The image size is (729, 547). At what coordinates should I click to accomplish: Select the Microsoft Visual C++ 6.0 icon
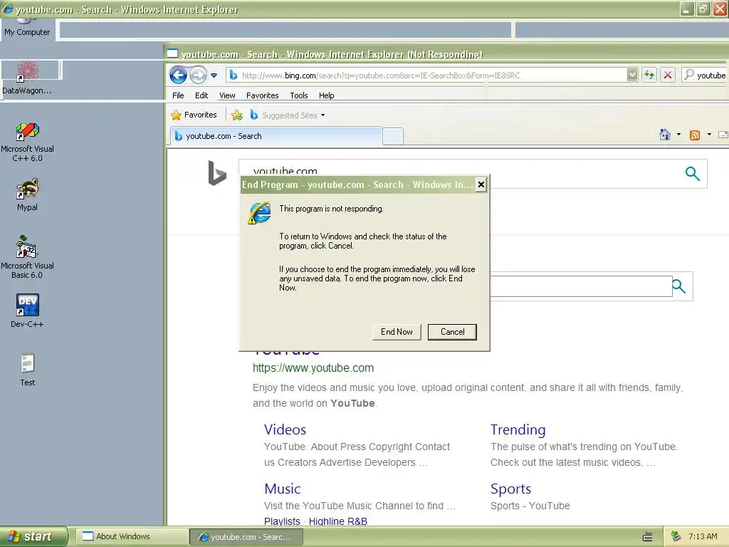click(28, 142)
